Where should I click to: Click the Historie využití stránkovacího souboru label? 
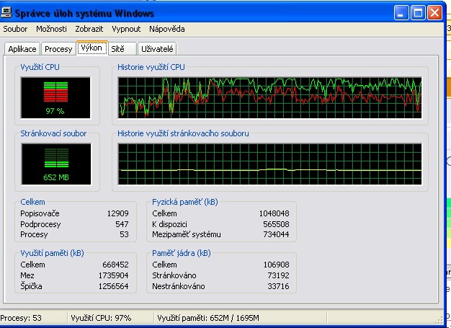(x=183, y=133)
